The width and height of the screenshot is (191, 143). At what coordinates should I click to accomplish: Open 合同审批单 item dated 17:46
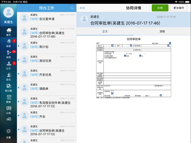coord(47,33)
